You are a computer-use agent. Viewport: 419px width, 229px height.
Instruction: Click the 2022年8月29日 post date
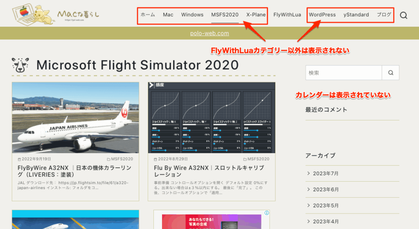click(x=173, y=159)
